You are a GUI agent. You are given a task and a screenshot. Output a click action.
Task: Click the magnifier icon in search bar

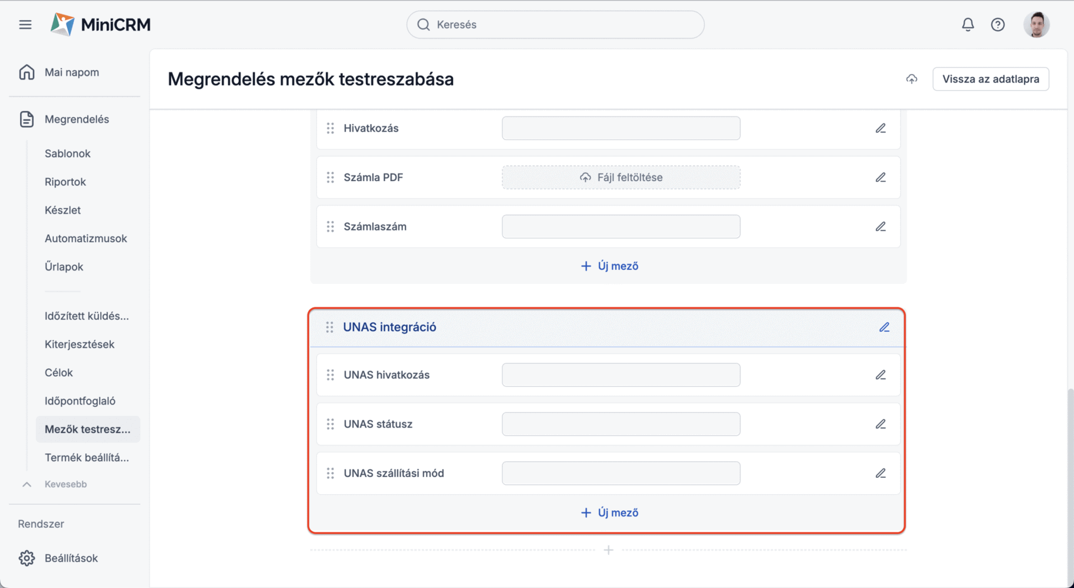click(423, 25)
